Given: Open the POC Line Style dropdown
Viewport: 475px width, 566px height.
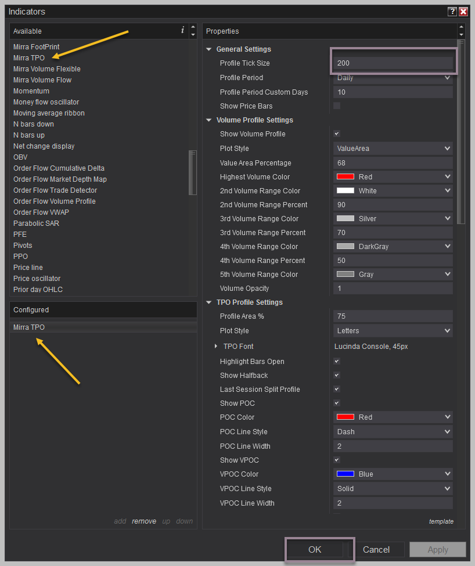Looking at the screenshot, I should tap(393, 432).
